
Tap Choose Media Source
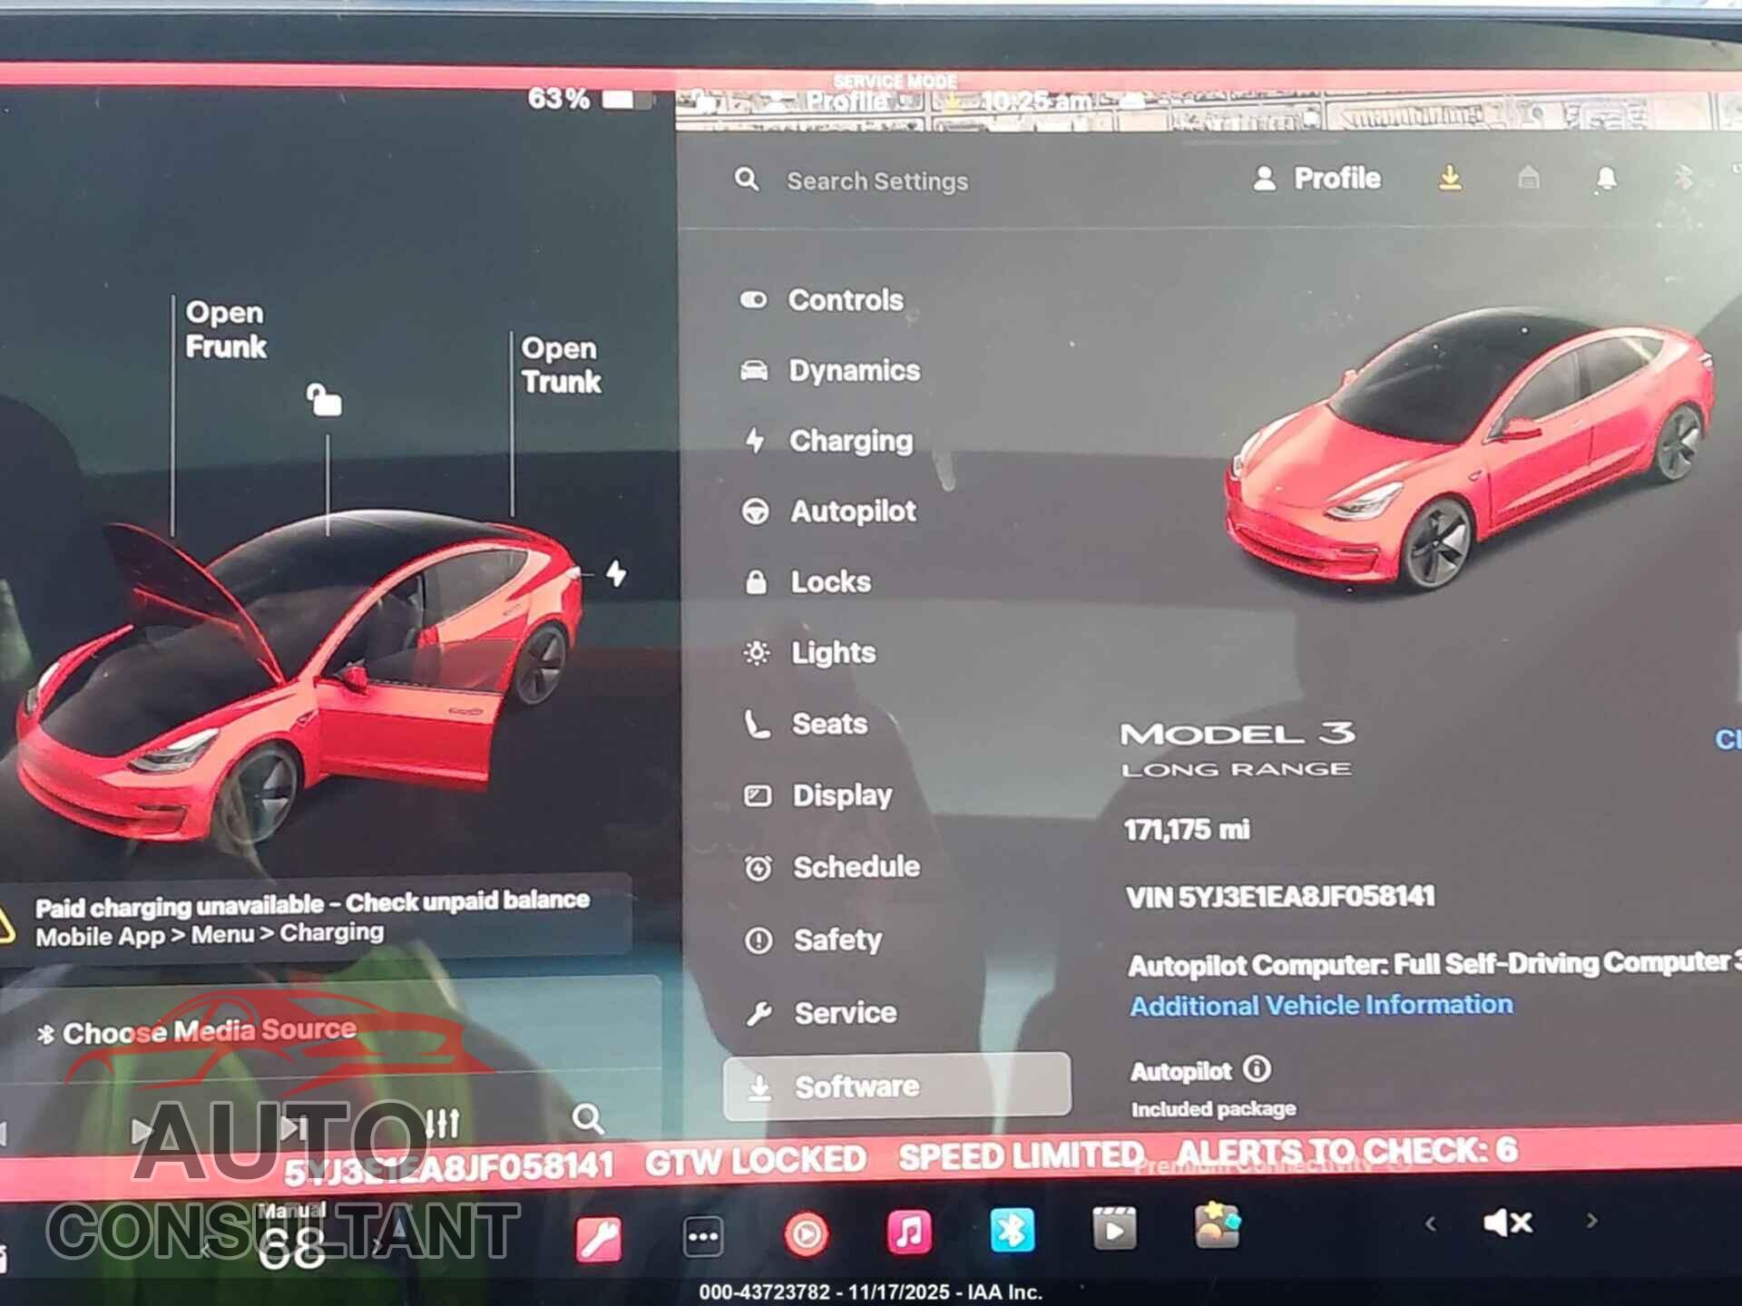(197, 1031)
